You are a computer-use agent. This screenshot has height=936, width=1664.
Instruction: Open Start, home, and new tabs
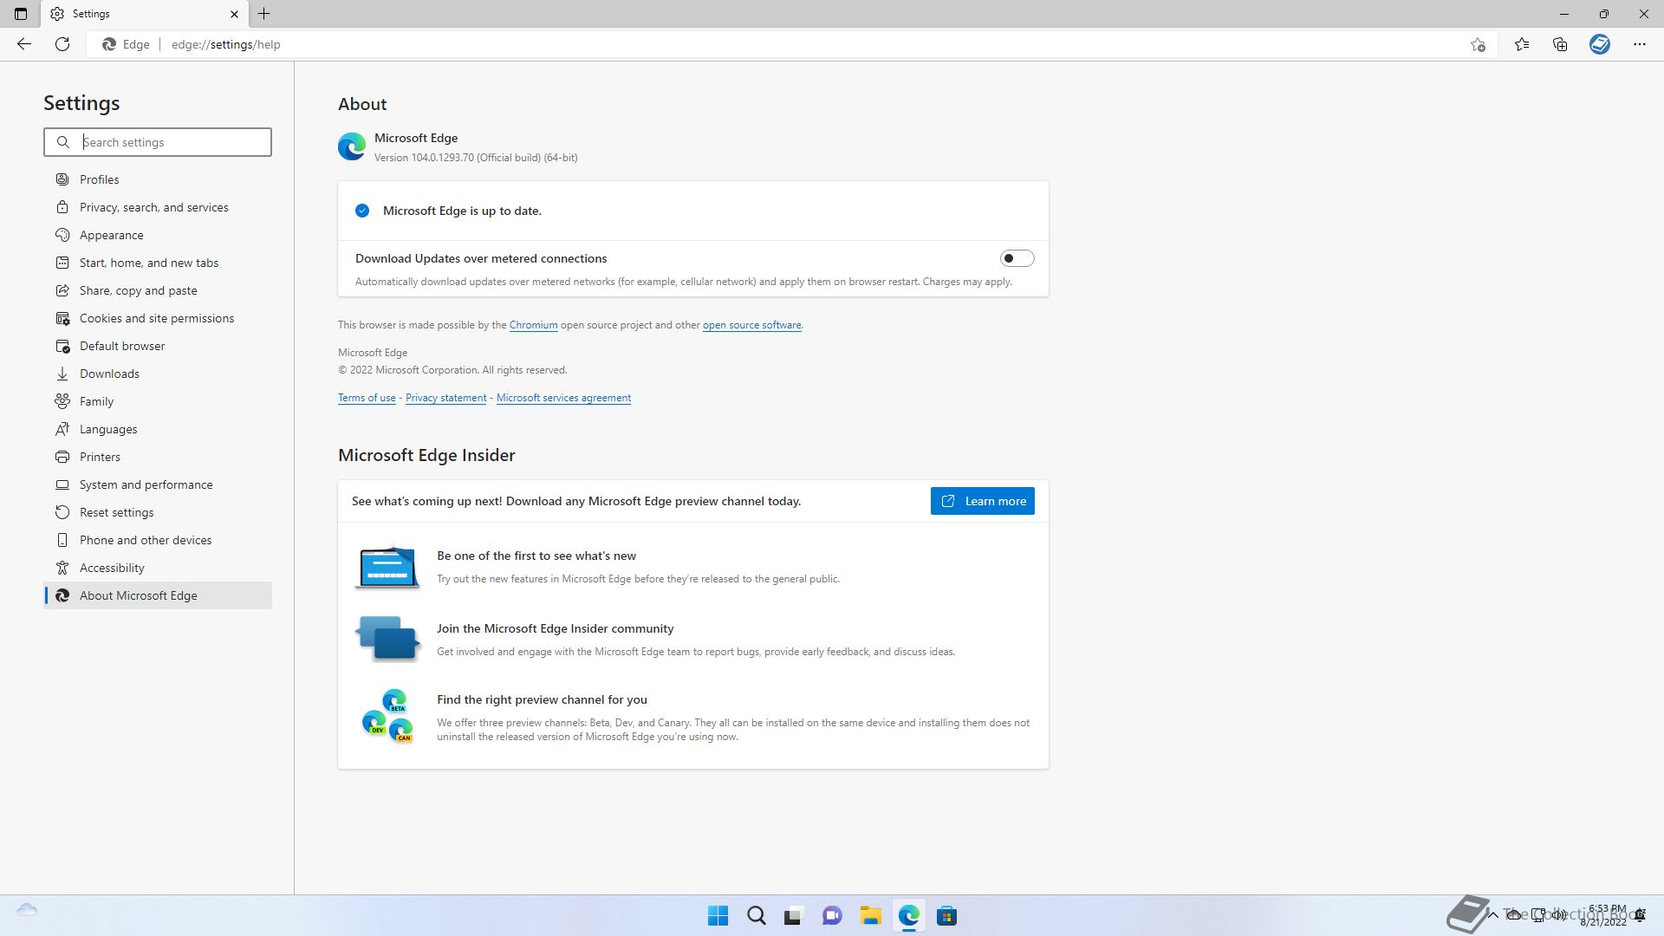158,263
